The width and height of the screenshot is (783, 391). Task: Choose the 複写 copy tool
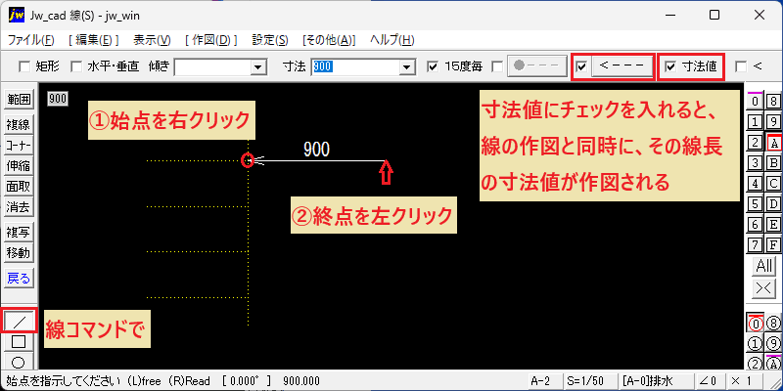19,233
